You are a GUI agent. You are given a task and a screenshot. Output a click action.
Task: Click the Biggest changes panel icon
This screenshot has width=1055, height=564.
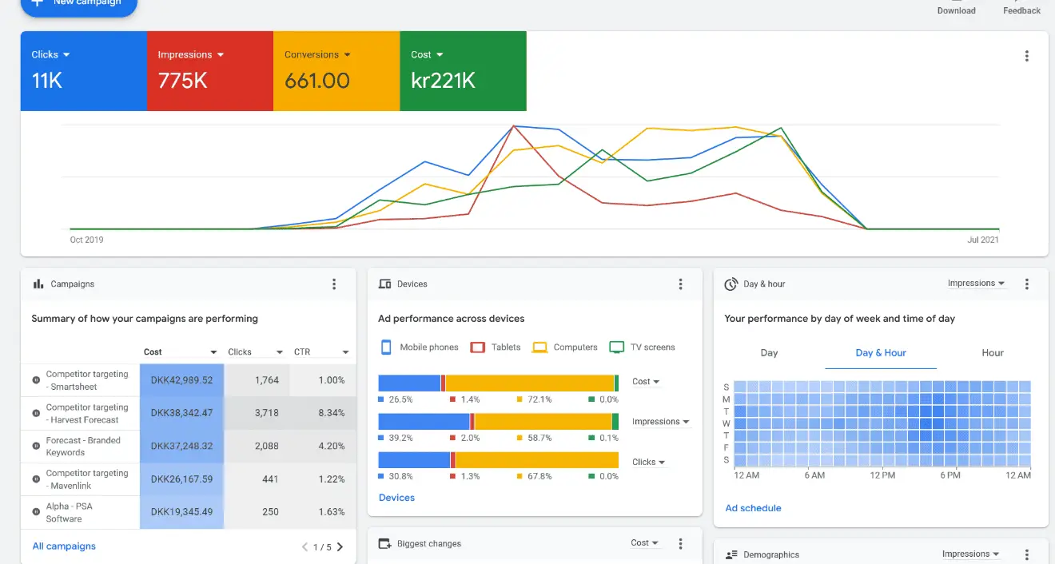pos(384,543)
